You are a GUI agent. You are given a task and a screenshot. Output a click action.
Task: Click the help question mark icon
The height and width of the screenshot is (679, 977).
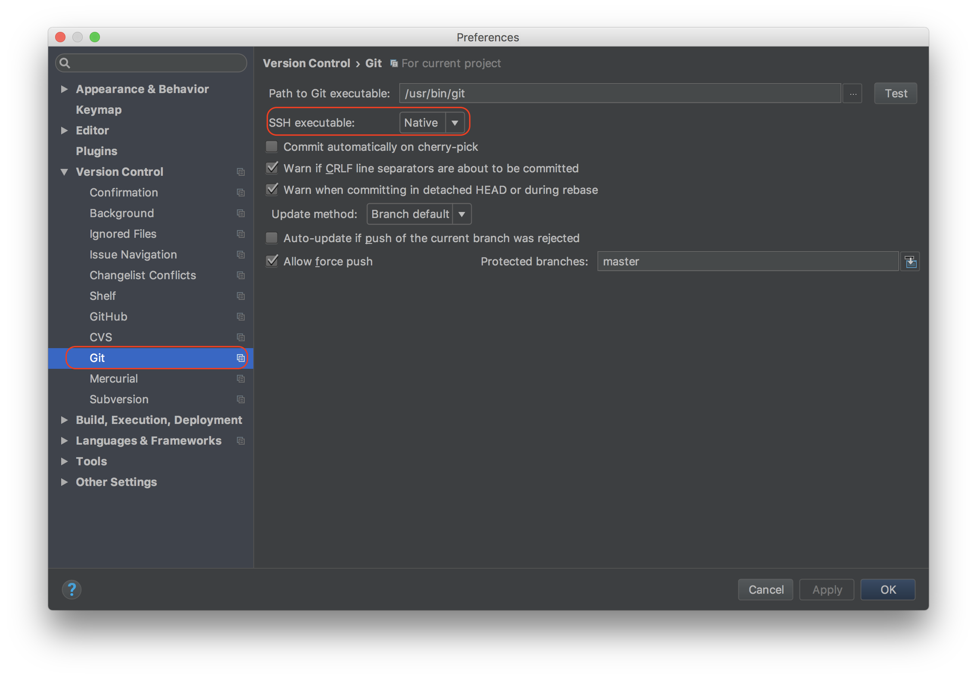pyautogui.click(x=72, y=589)
